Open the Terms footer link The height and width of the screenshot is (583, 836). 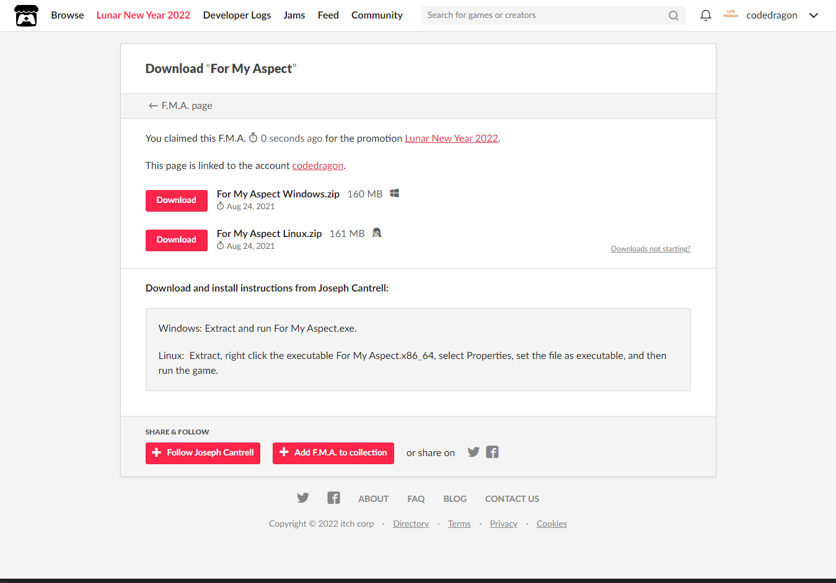pyautogui.click(x=459, y=524)
